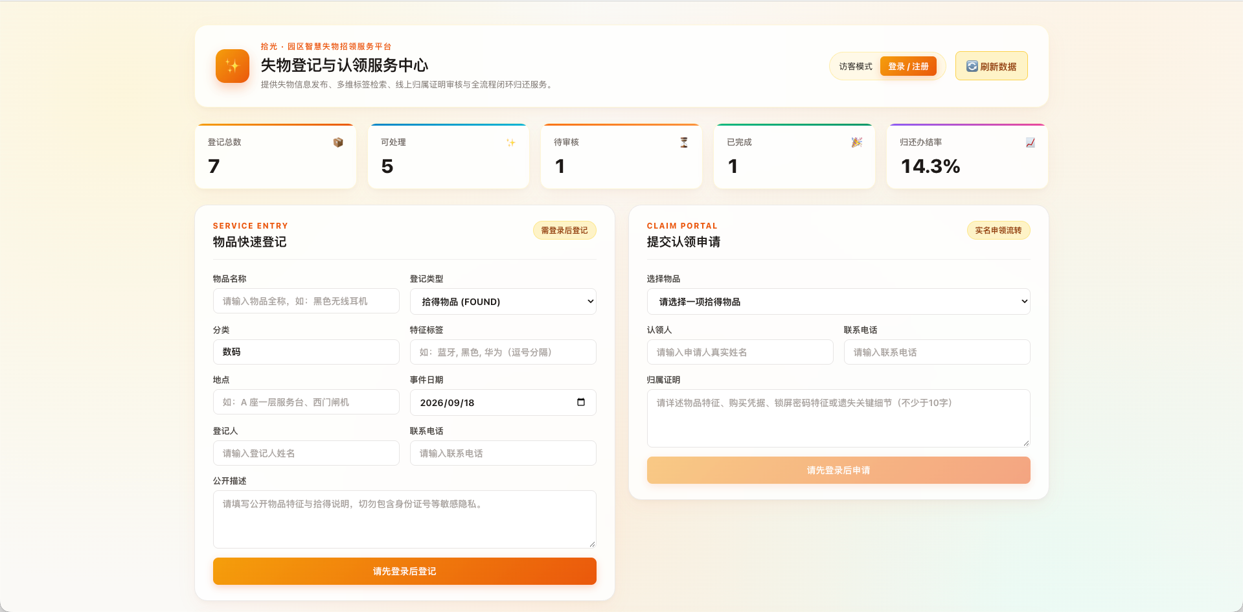Click the 联系电话 field in claim form
The image size is (1243, 612).
point(937,352)
